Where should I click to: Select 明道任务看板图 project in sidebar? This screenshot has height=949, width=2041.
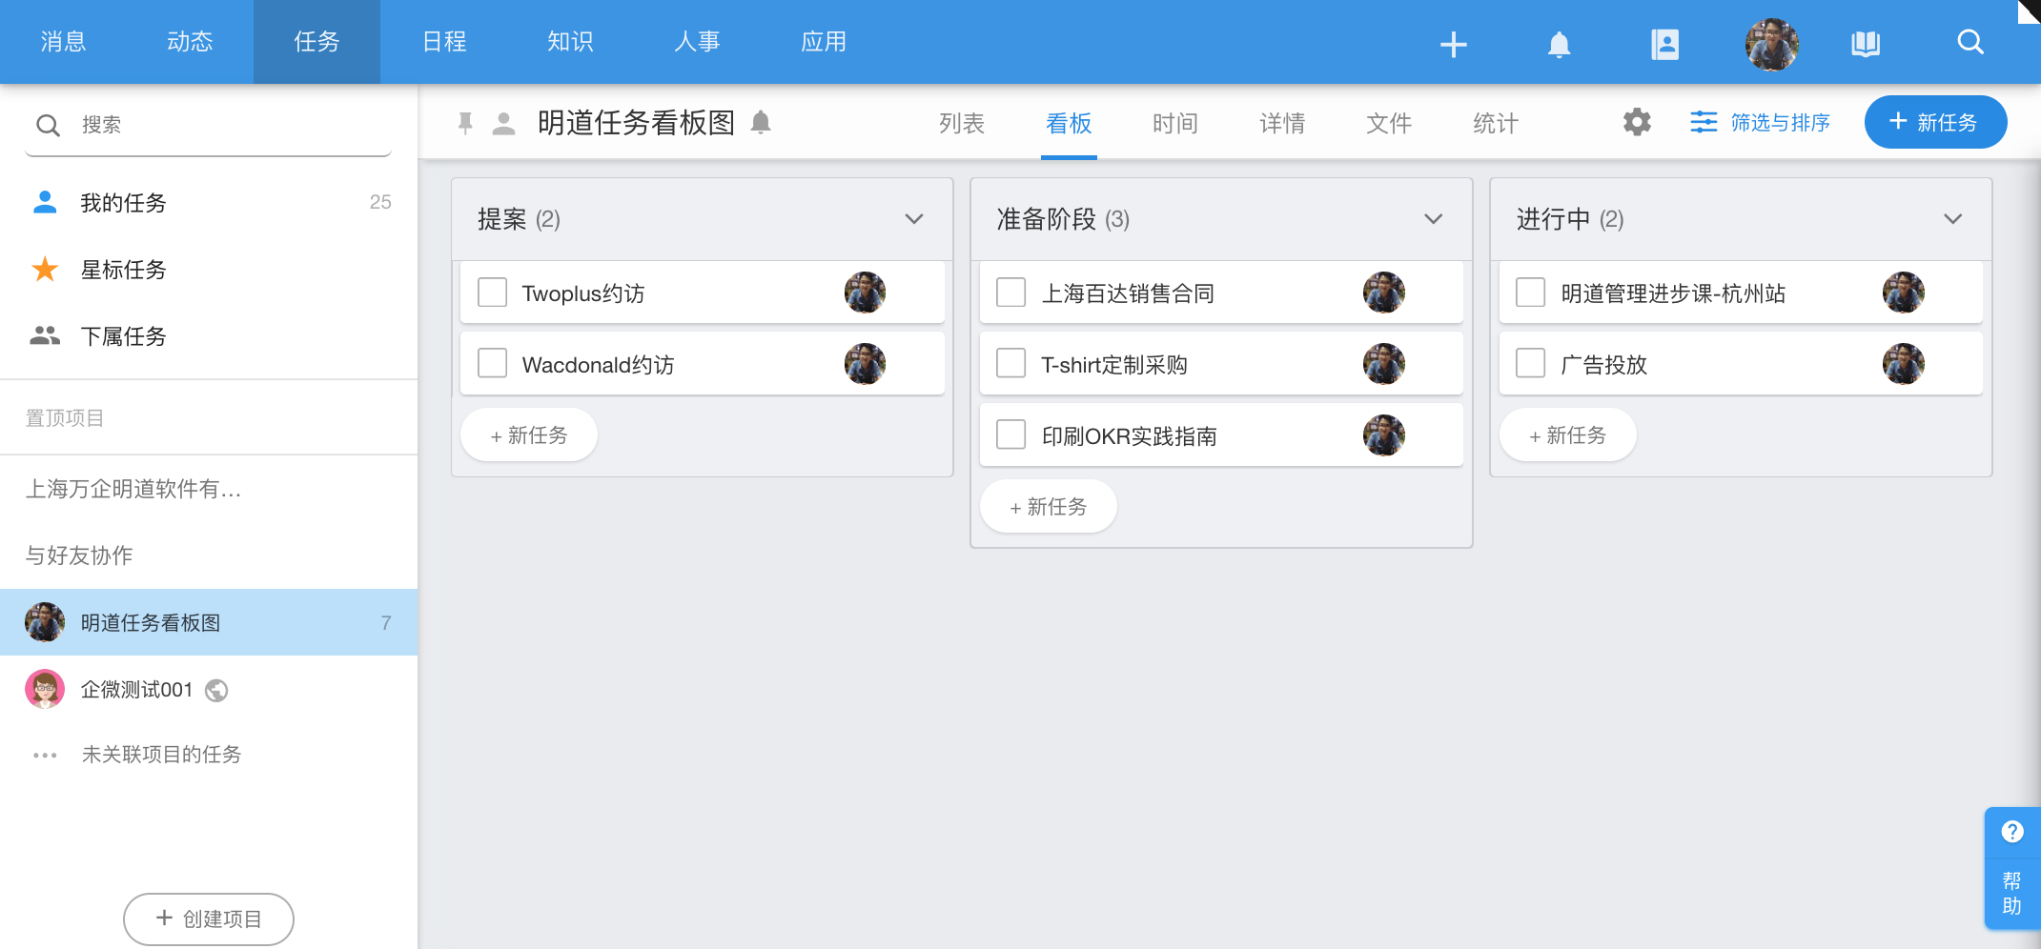209,622
